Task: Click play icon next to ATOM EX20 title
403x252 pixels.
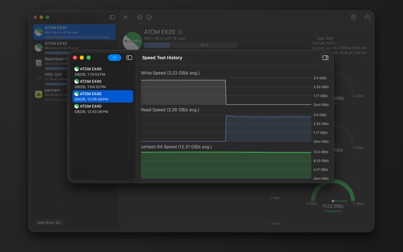Action: 180,32
